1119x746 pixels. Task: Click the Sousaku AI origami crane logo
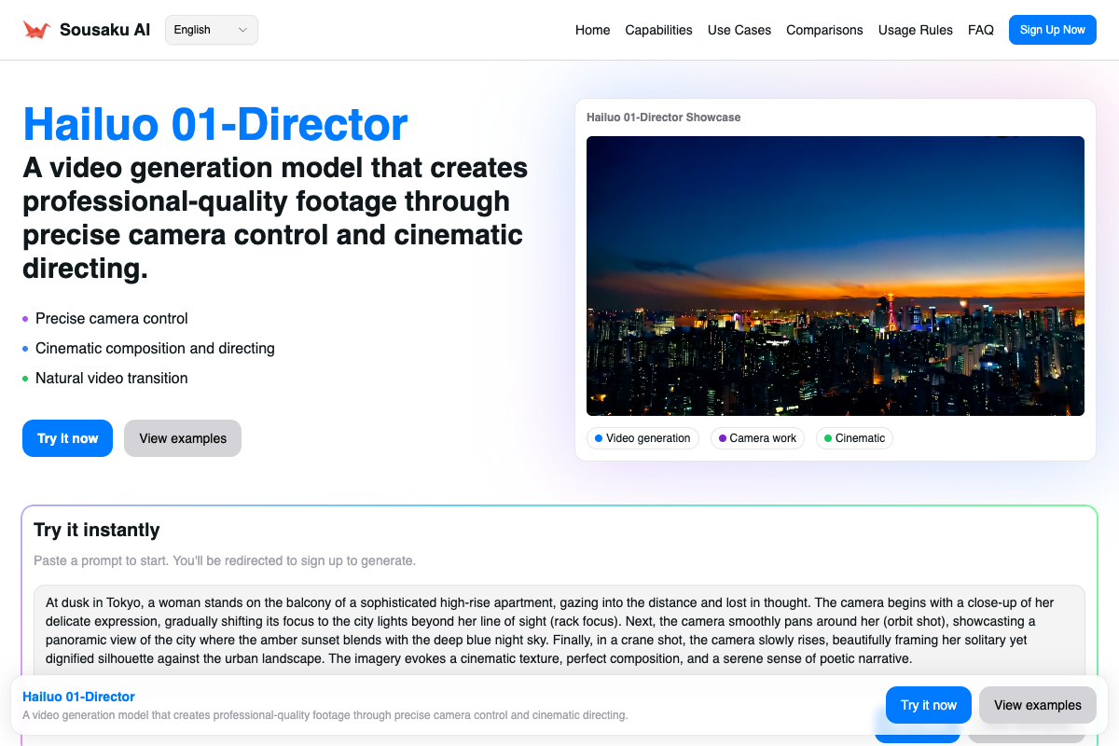click(36, 30)
